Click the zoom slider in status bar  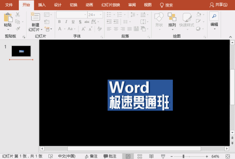(x=184, y=156)
